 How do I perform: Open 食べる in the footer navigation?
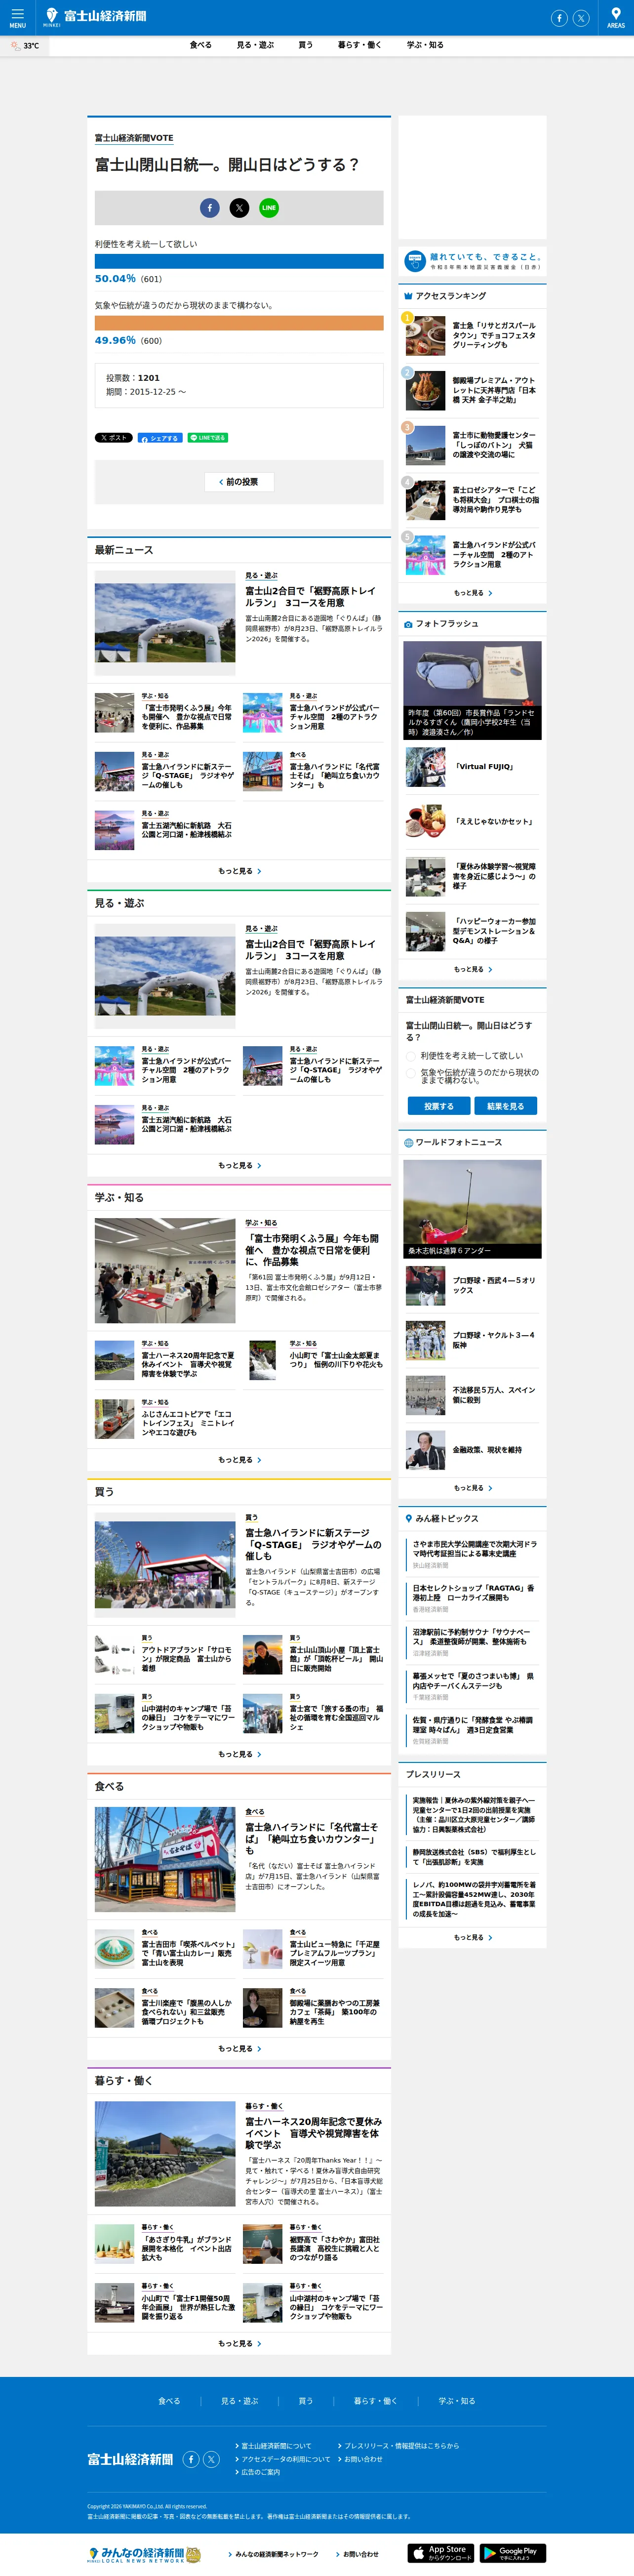169,2401
